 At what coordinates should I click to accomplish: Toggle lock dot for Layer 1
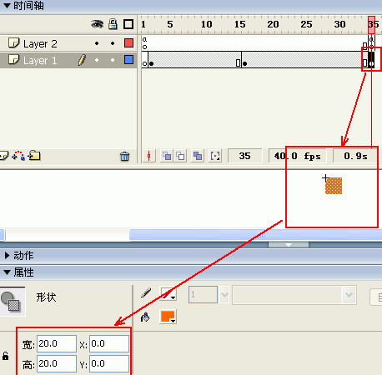(x=113, y=60)
